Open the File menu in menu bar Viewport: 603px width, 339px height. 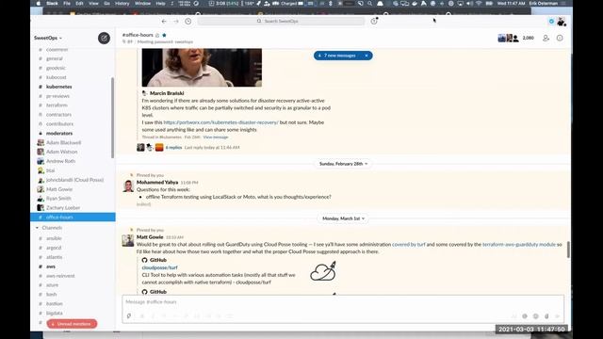pyautogui.click(x=67, y=4)
